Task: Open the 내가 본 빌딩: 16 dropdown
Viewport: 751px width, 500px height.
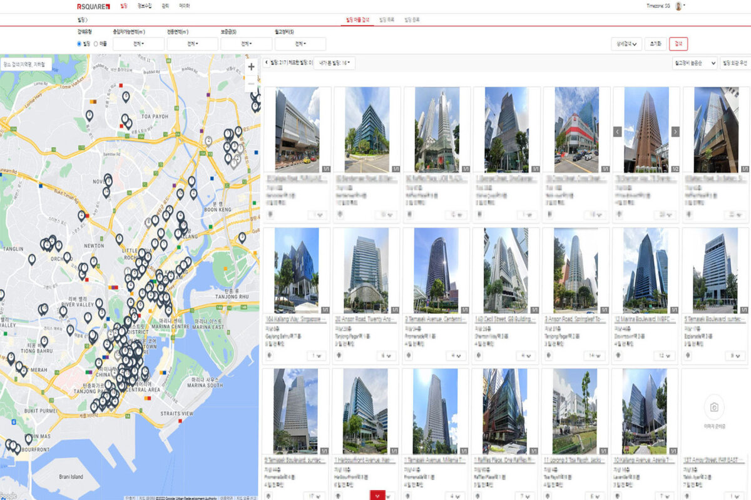Action: [x=335, y=63]
